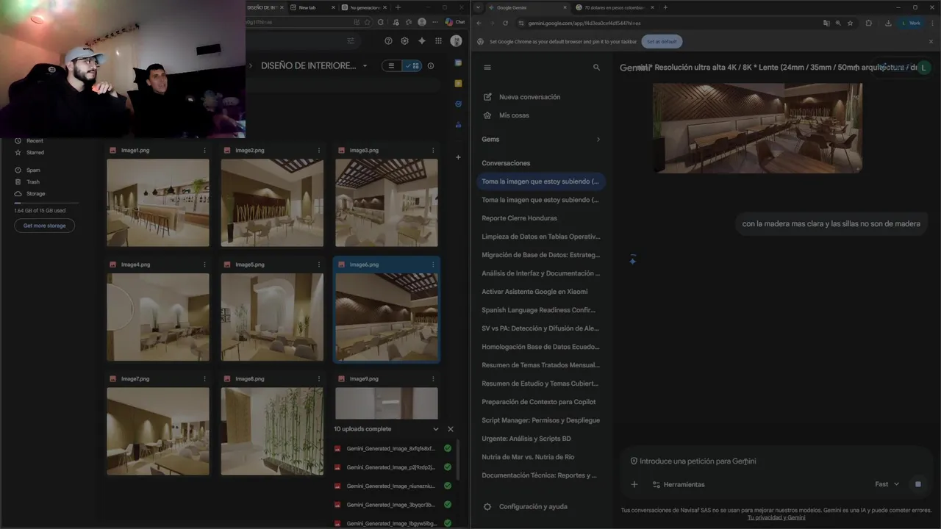Click the Get more storage button

point(44,226)
